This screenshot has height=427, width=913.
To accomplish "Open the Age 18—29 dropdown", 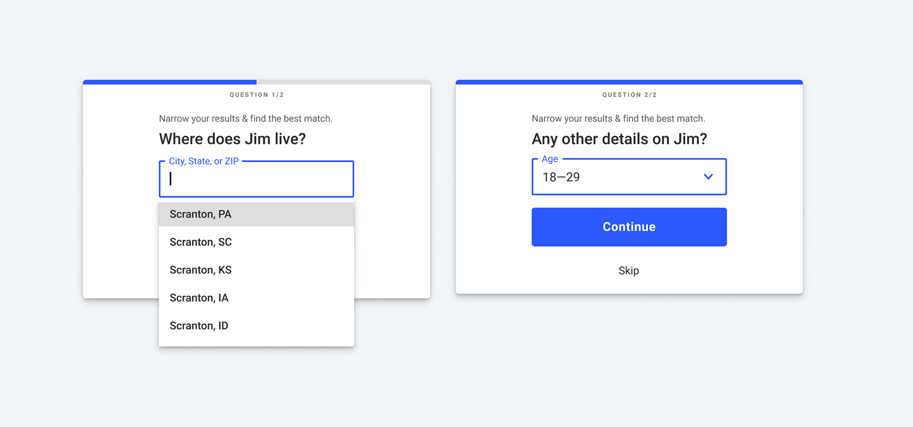I will click(x=629, y=177).
